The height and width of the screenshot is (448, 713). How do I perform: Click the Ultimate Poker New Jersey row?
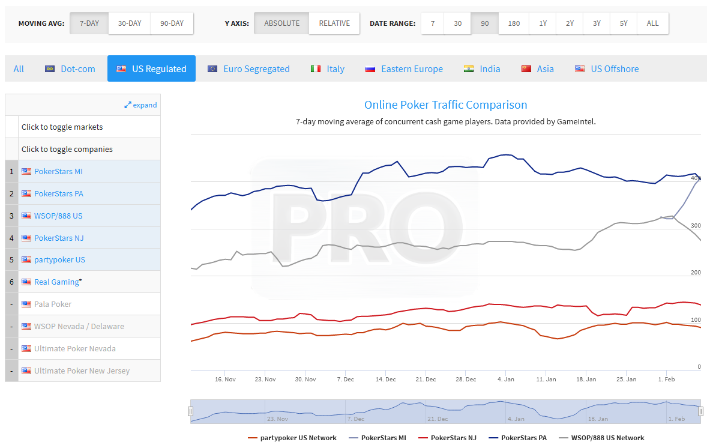coord(83,371)
